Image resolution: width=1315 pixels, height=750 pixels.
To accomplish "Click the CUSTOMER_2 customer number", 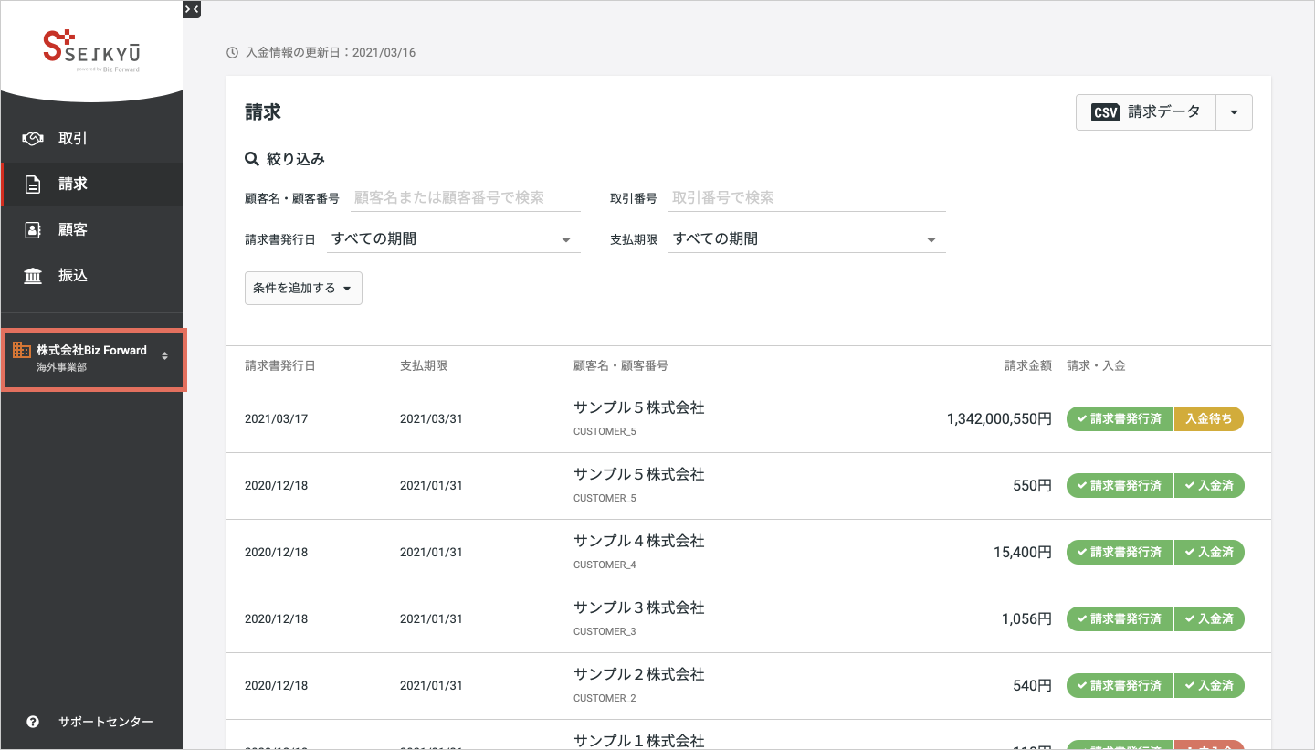I will point(605,699).
